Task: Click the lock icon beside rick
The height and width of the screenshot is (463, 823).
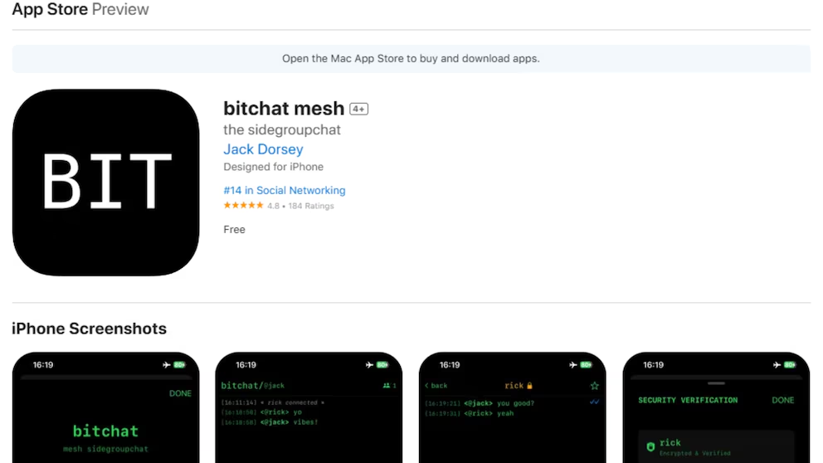Action: pos(529,385)
